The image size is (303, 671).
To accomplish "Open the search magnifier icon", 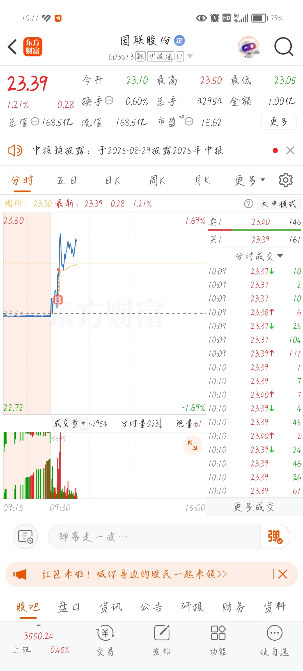I will (x=284, y=47).
